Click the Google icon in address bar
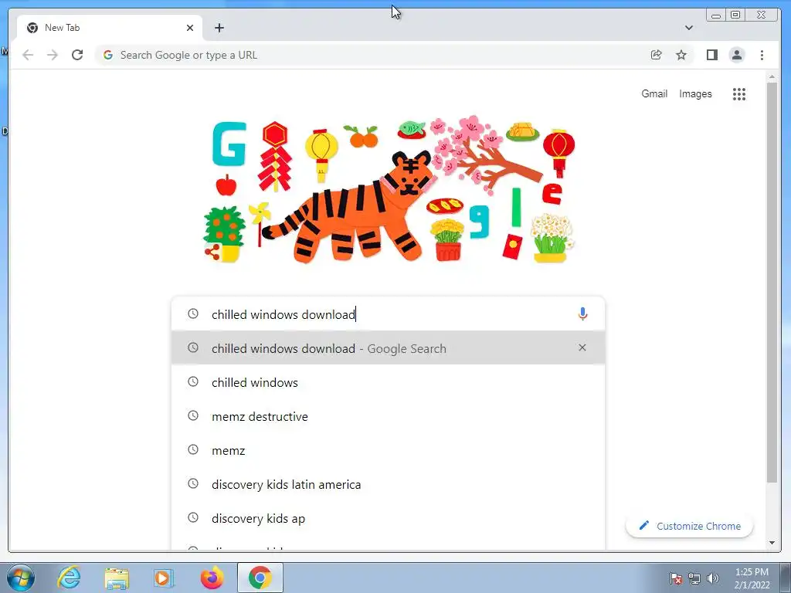The height and width of the screenshot is (593, 791). point(108,55)
